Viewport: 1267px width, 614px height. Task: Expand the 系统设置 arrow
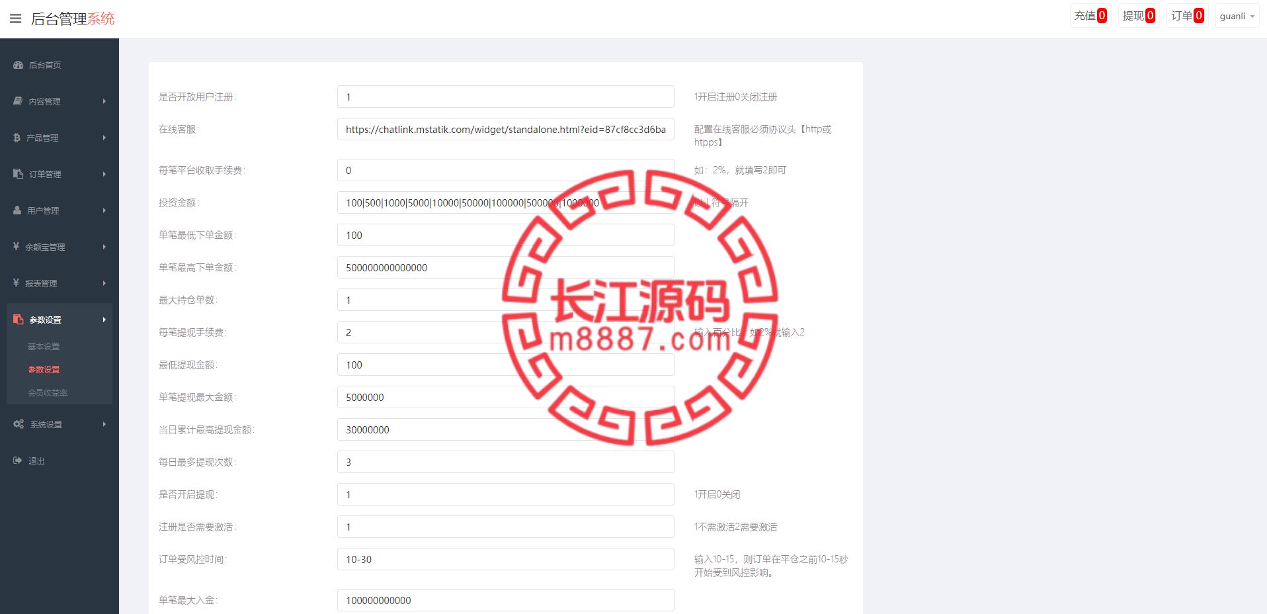[104, 424]
